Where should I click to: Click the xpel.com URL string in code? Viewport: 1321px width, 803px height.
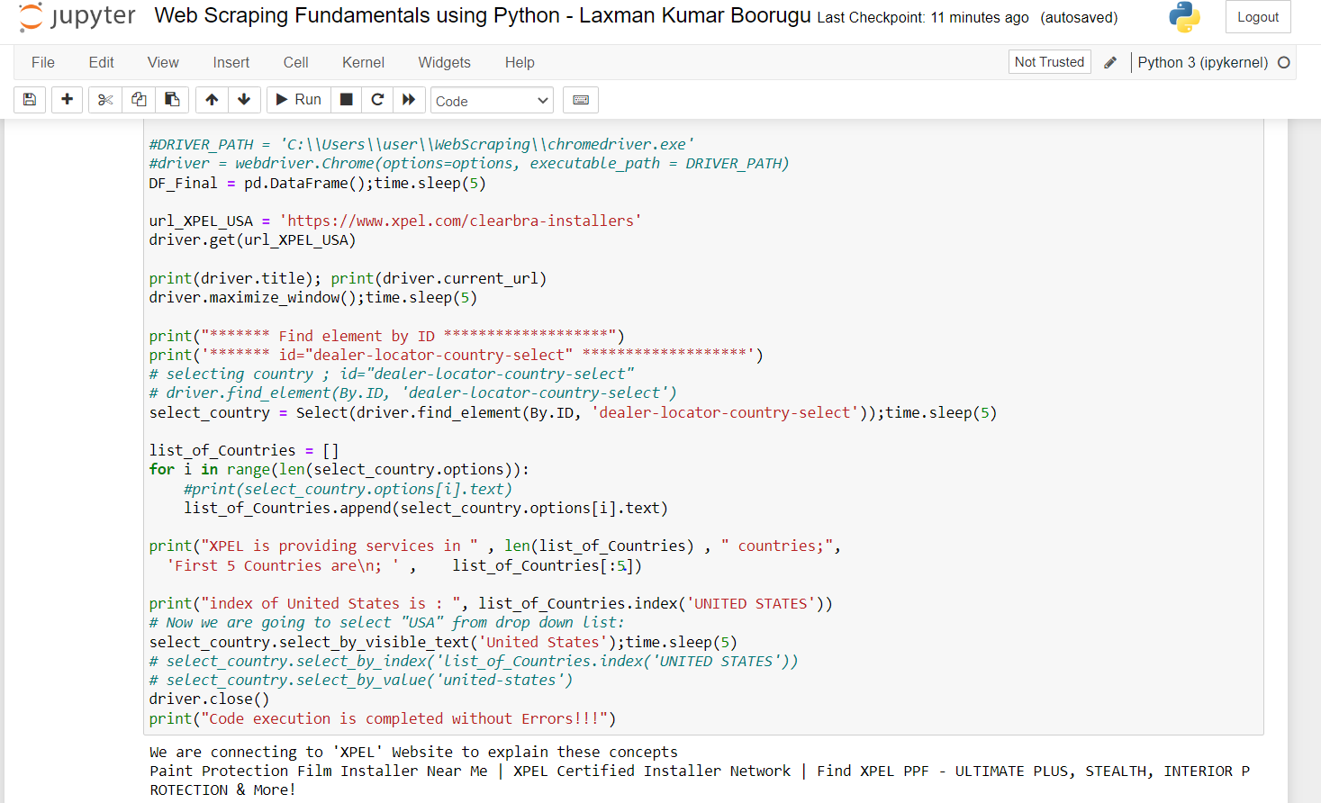coord(460,221)
